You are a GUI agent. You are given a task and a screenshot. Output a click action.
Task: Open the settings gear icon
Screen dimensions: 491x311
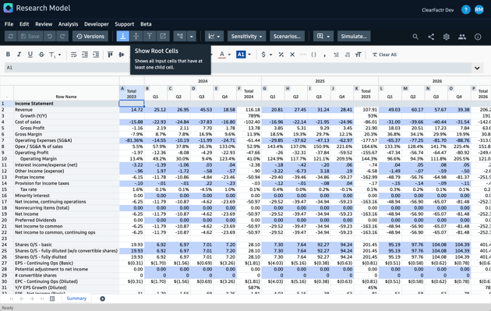pyautogui.click(x=447, y=37)
